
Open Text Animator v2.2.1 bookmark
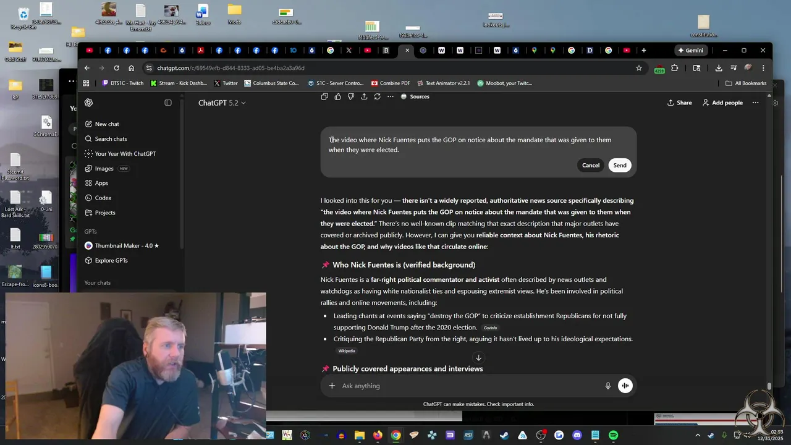click(443, 83)
